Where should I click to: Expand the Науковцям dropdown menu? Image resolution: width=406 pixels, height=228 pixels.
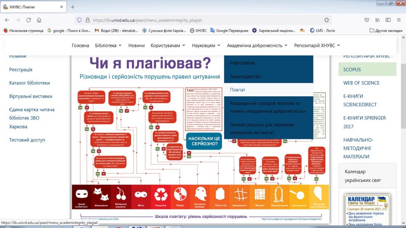tap(206, 45)
